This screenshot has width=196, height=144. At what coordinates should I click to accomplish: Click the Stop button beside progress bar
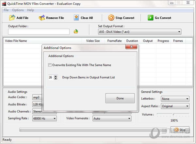tap(180, 130)
